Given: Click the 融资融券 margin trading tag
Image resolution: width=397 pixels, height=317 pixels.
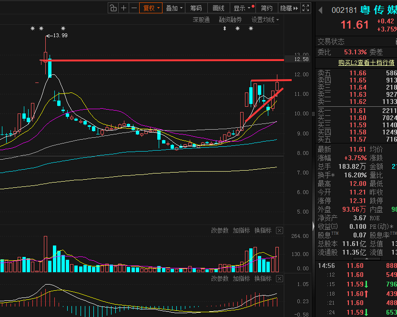Looking at the screenshot, I should coord(230,20).
